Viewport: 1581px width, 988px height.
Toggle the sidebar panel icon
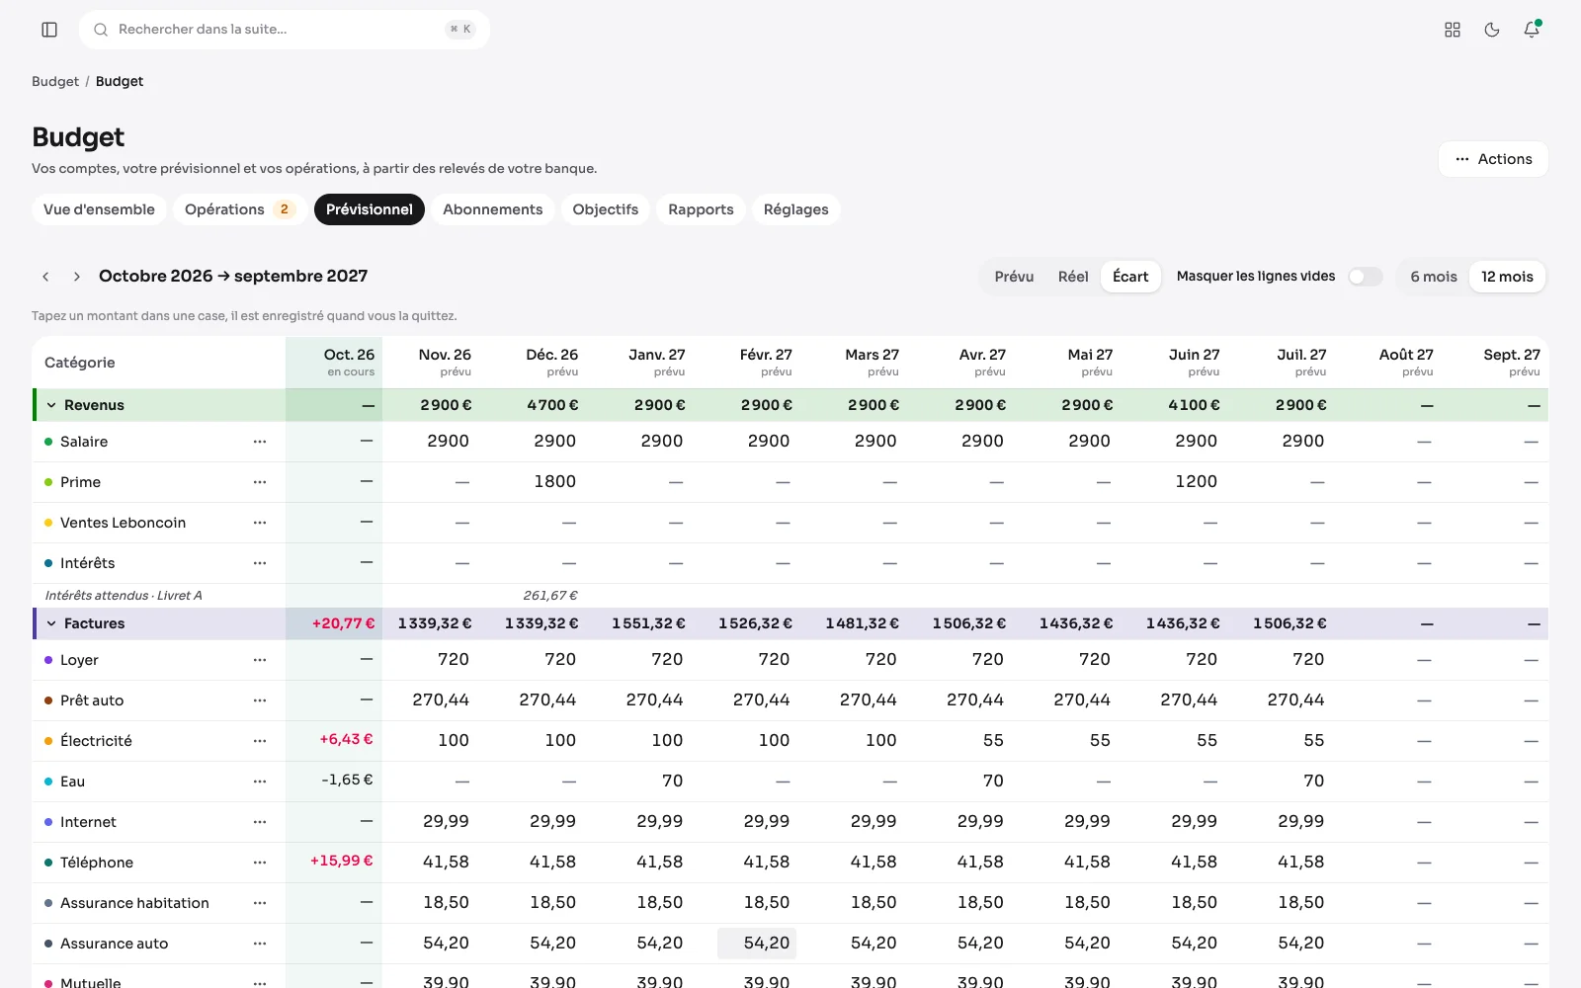(49, 30)
